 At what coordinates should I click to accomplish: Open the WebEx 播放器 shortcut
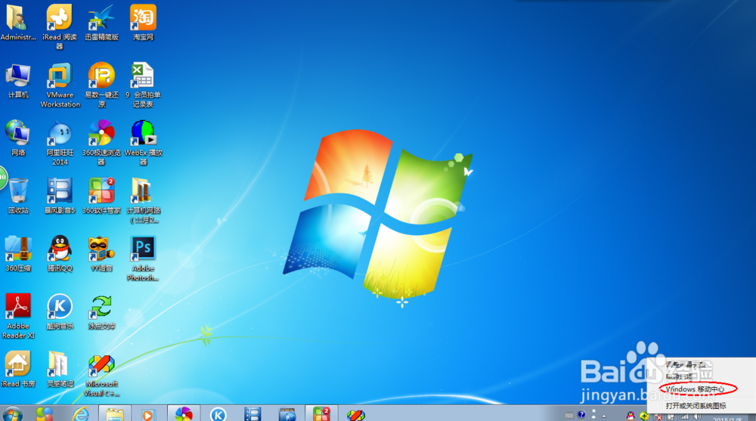coord(143,143)
